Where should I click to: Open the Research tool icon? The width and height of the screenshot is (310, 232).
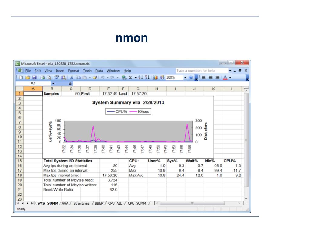(x=64, y=78)
